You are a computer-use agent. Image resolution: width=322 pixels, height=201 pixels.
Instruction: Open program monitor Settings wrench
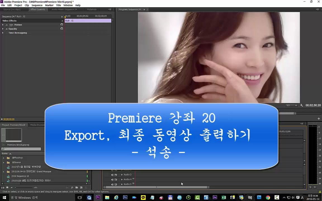(302, 105)
